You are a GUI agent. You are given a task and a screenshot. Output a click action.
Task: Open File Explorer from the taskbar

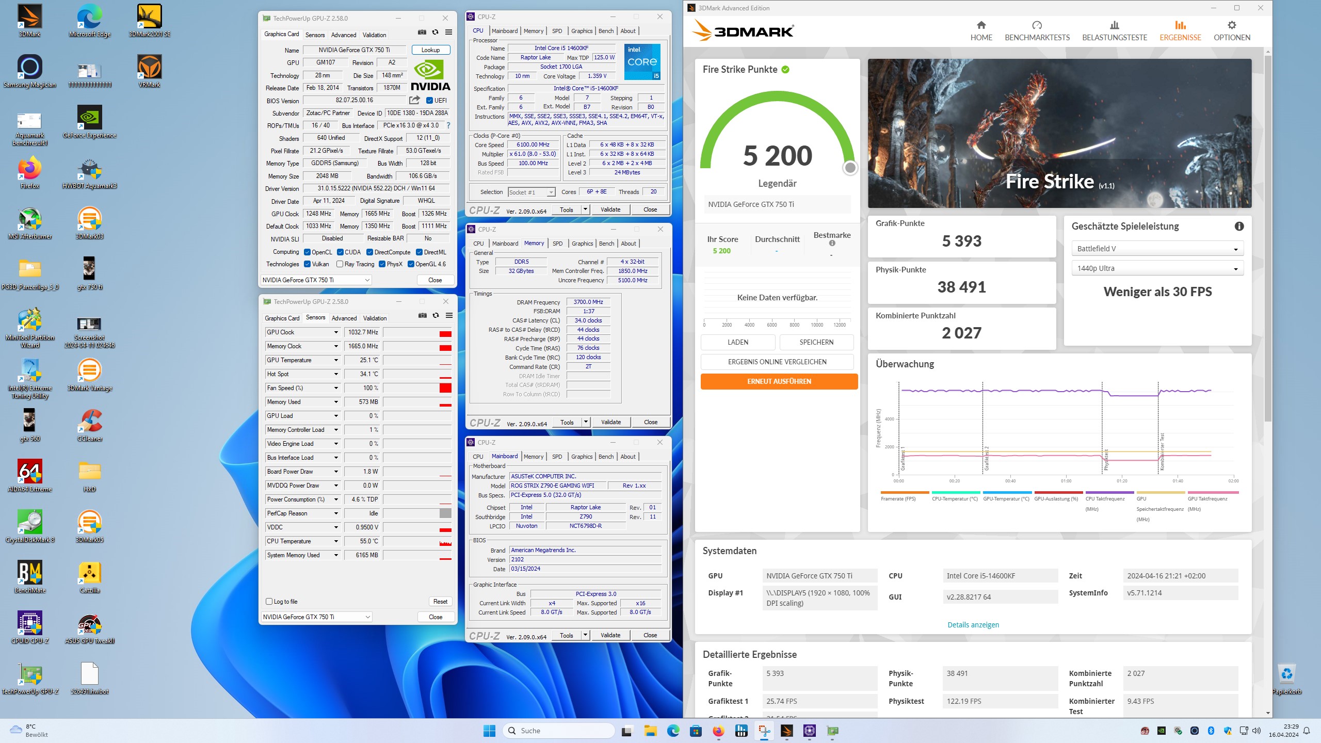tap(650, 731)
